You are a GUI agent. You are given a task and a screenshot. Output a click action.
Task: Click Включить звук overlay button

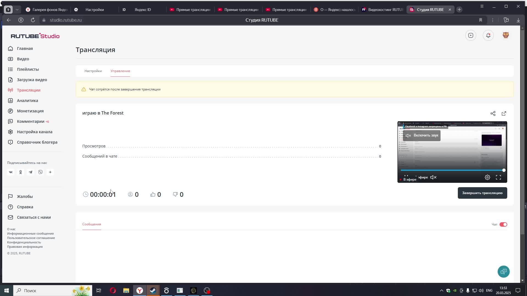(422, 135)
